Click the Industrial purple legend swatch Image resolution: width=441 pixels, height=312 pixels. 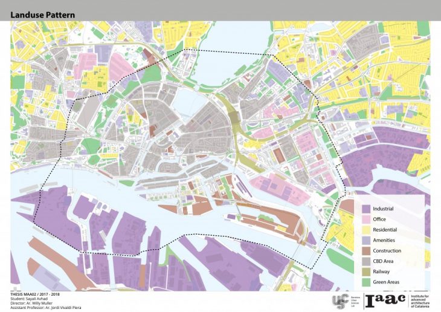click(x=365, y=209)
